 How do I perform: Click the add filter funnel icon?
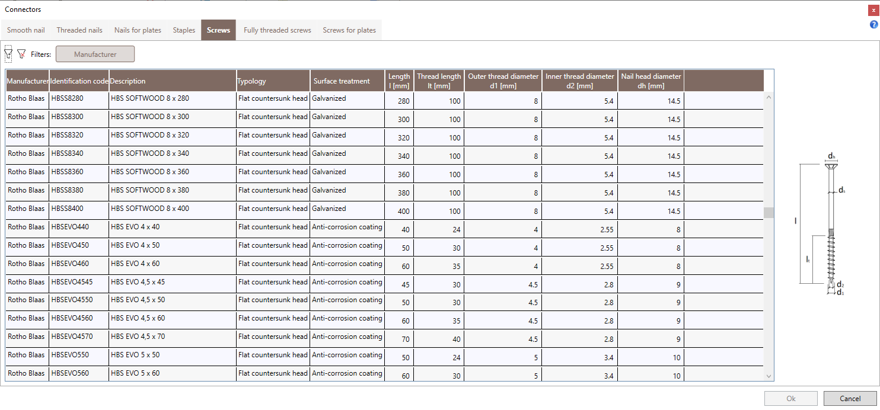[8, 54]
